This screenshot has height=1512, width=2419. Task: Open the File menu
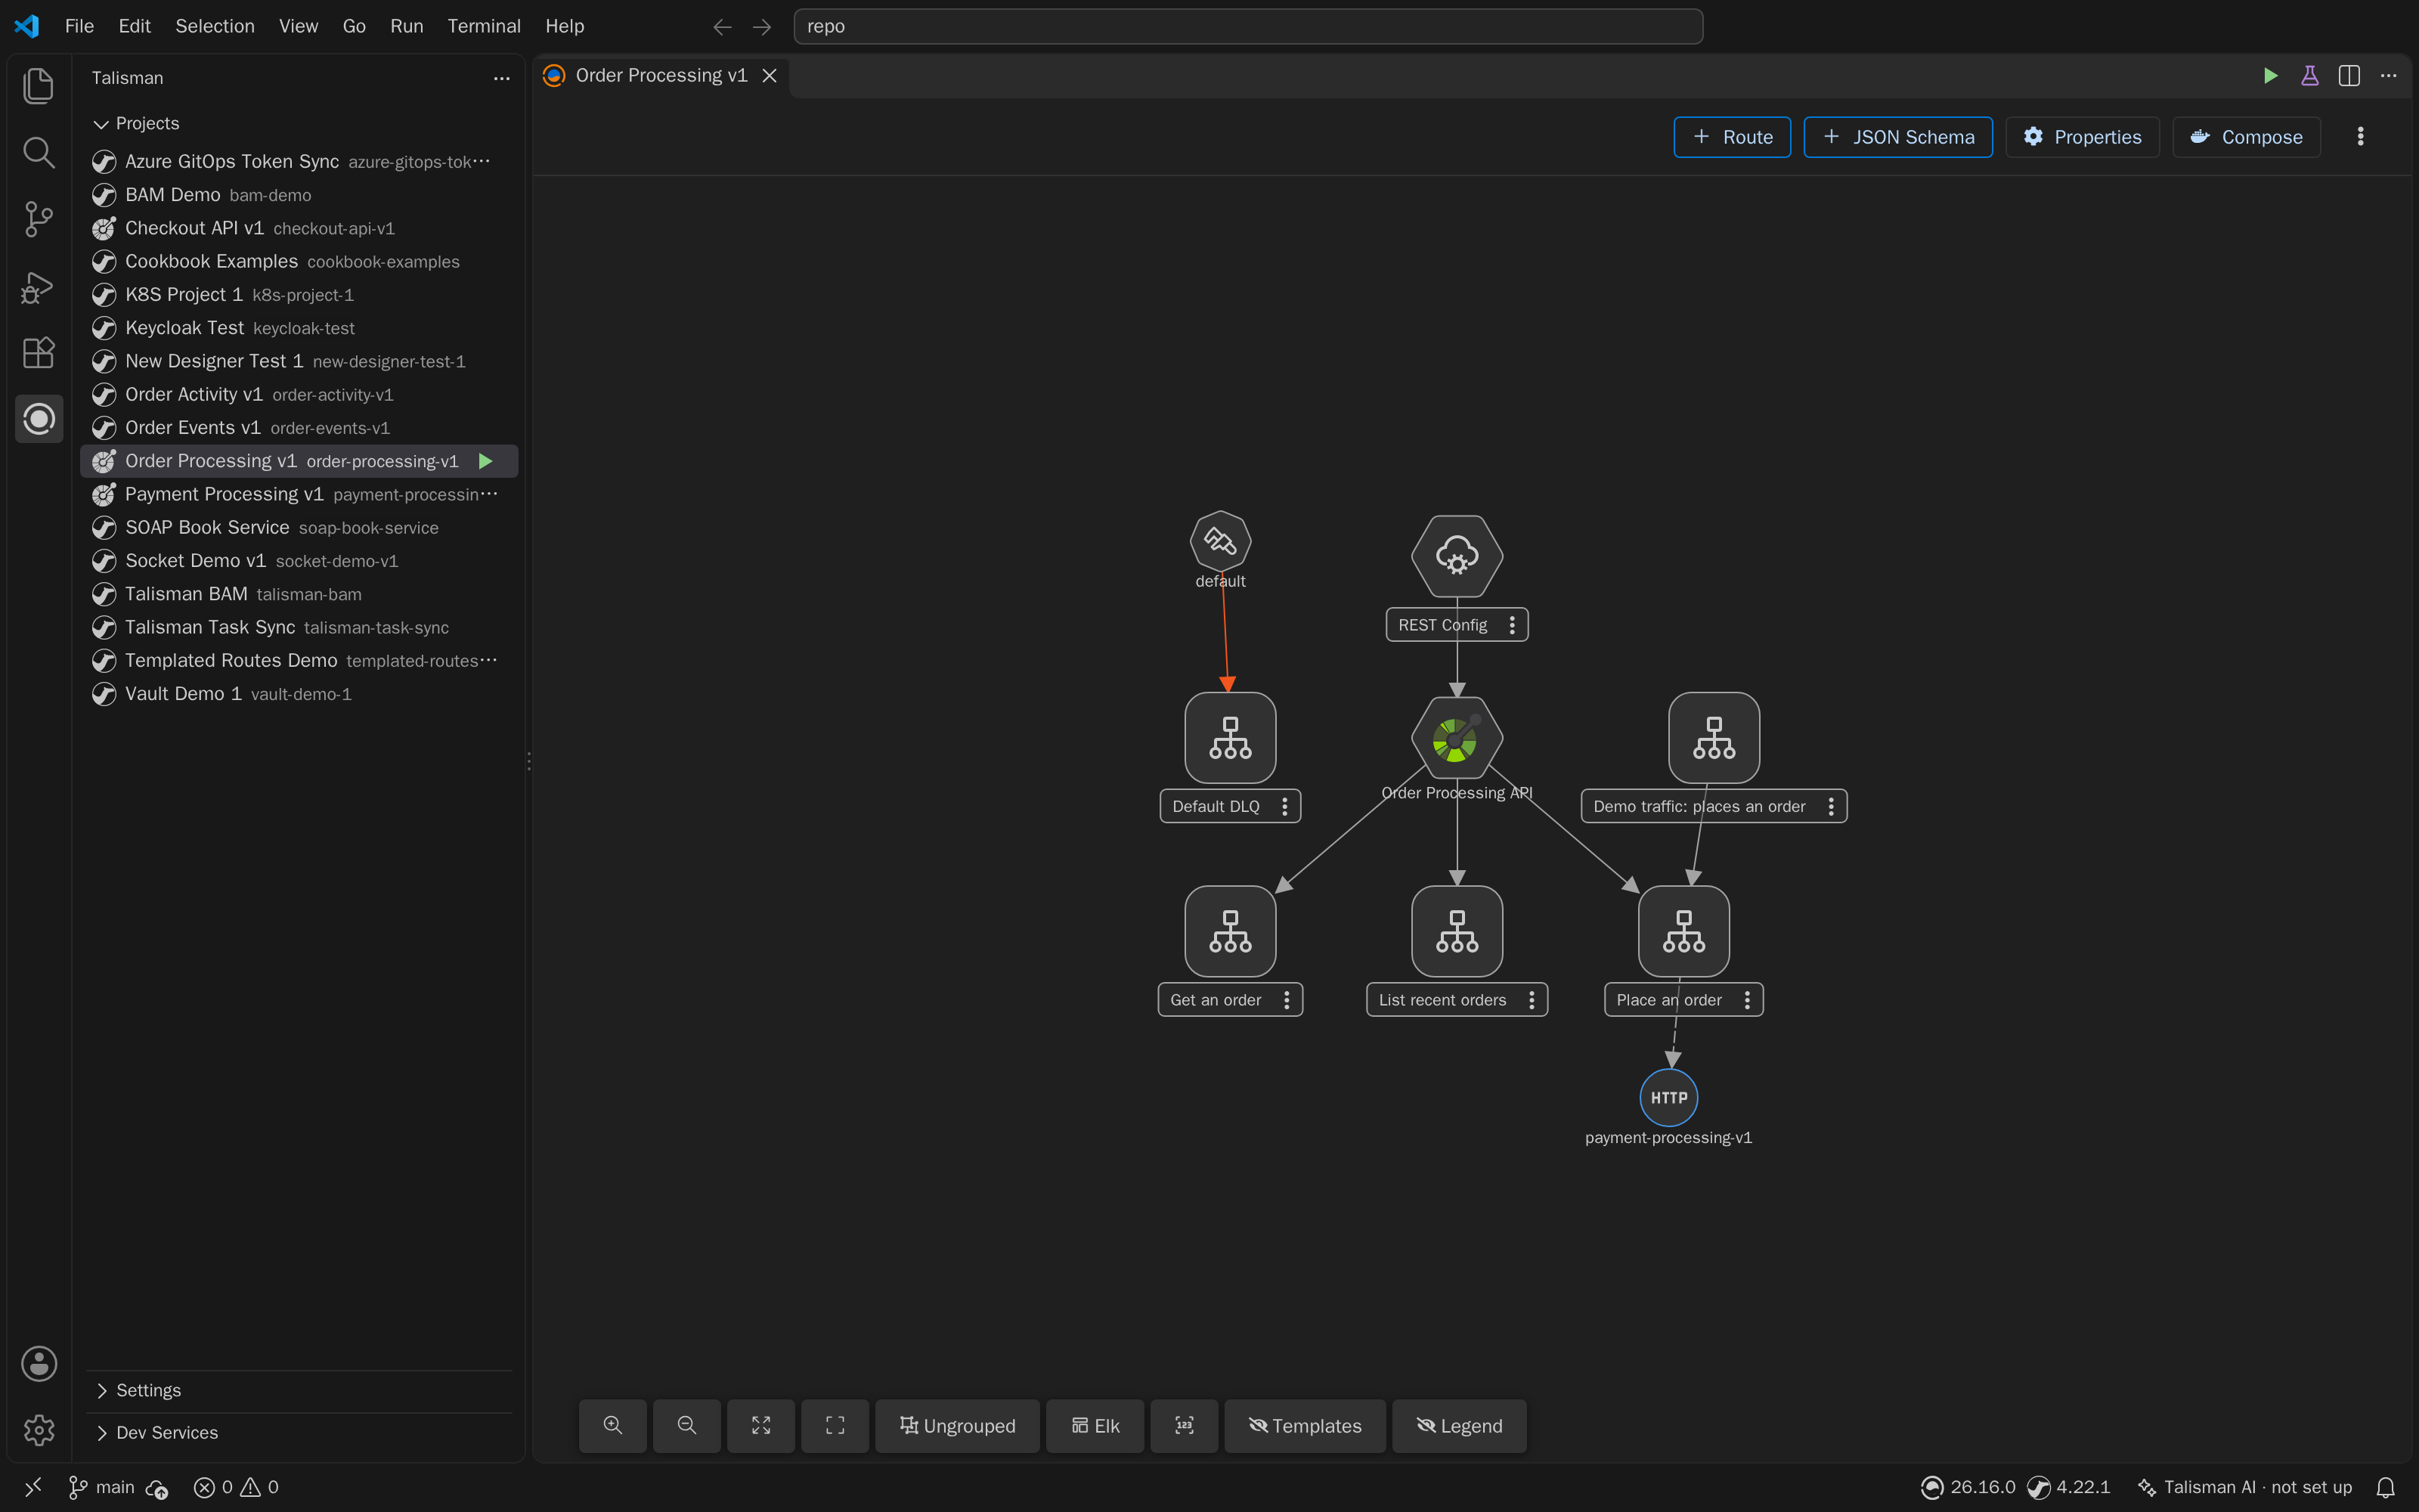tap(79, 26)
